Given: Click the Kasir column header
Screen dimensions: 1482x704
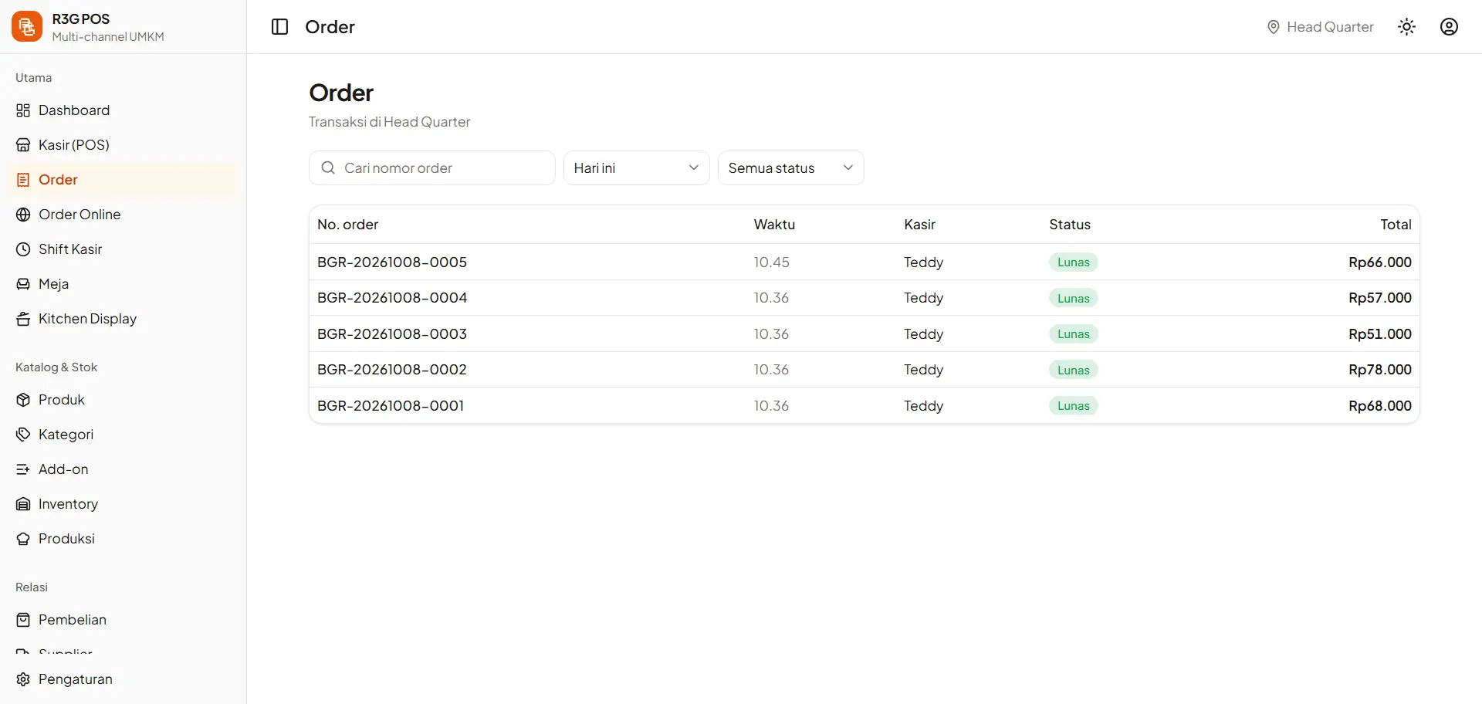Looking at the screenshot, I should [919, 225].
